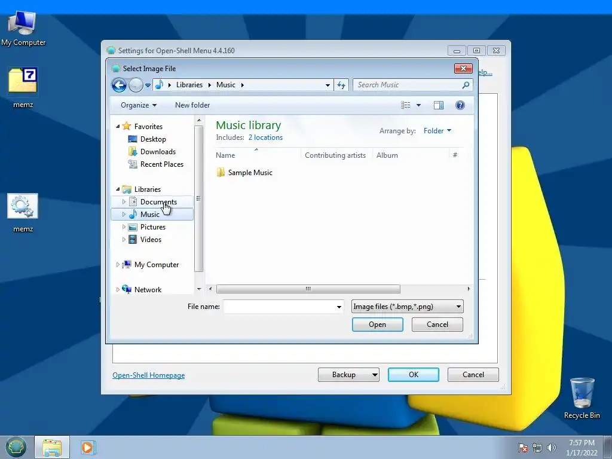Click the volume speaker tray icon
This screenshot has width=612, height=459.
[x=551, y=447]
